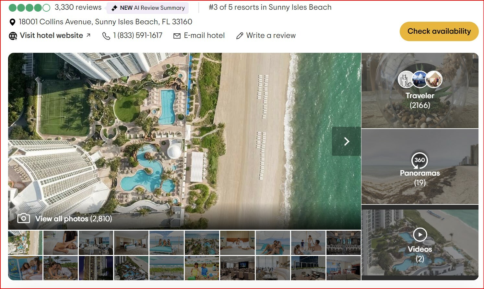Viewport: 484px width, 289px height.
Task: Advance to next photo with right chevron
Action: 346,141
